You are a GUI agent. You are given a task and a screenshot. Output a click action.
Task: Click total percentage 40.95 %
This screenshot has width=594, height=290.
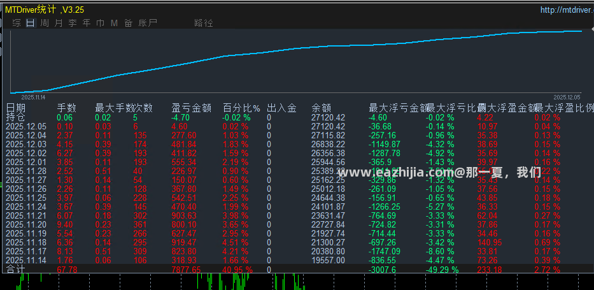tap(237, 270)
